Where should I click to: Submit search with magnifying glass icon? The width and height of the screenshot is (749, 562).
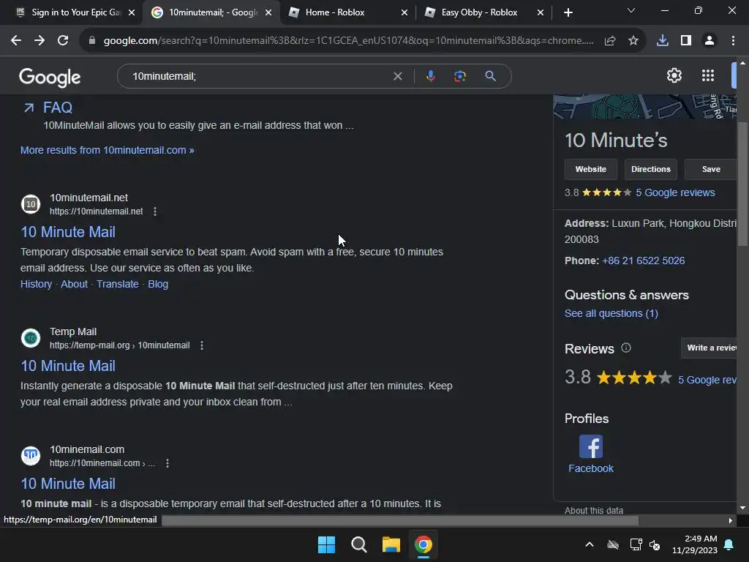[490, 76]
